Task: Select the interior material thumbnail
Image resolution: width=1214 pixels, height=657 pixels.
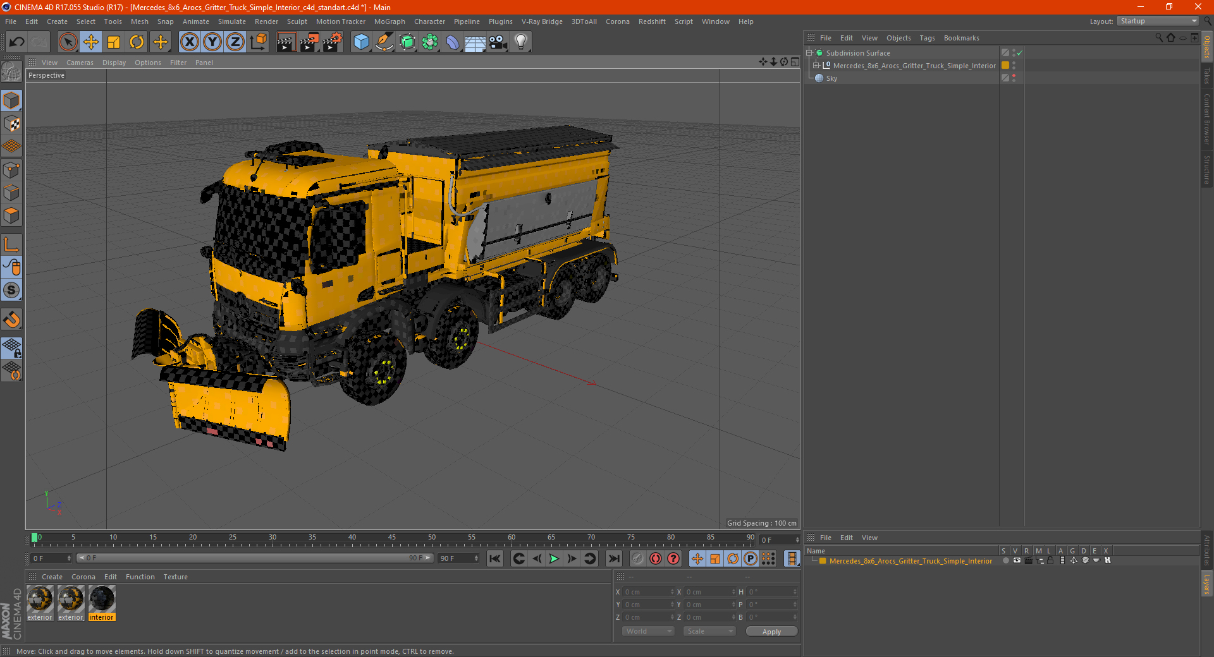Action: 101,603
